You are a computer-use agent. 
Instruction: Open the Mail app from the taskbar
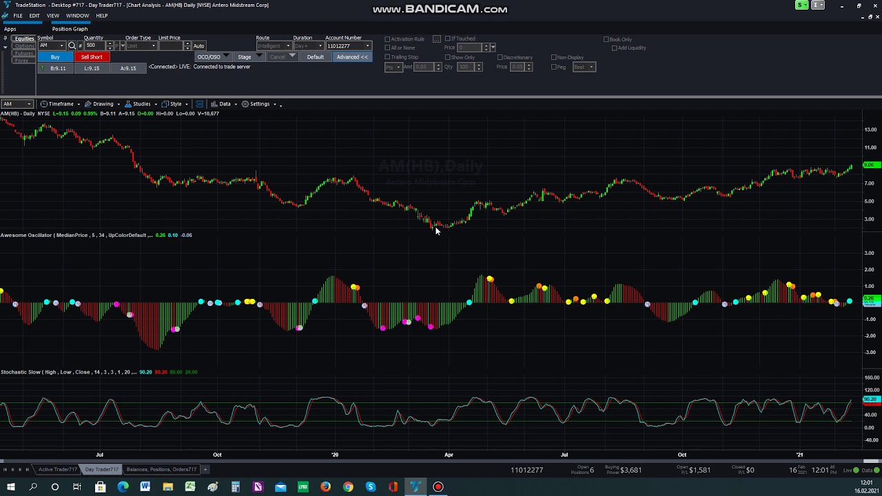pos(280,487)
